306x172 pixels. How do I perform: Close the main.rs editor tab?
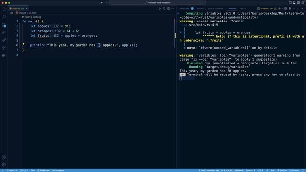click(x=27, y=9)
